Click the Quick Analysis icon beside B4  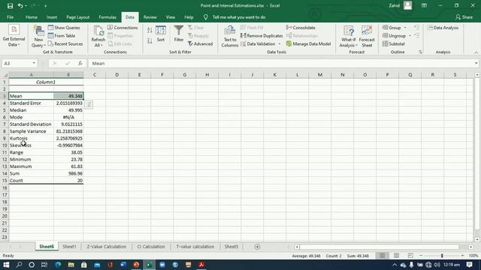point(89,105)
